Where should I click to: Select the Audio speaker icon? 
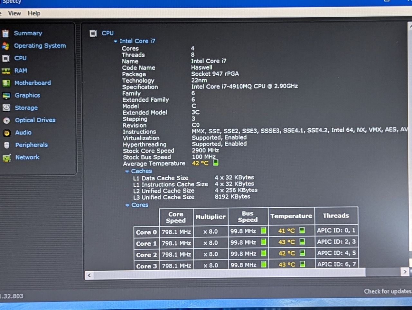[x=7, y=133]
